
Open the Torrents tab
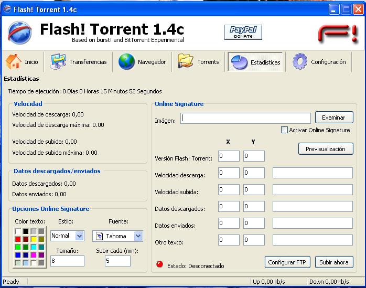198,62
